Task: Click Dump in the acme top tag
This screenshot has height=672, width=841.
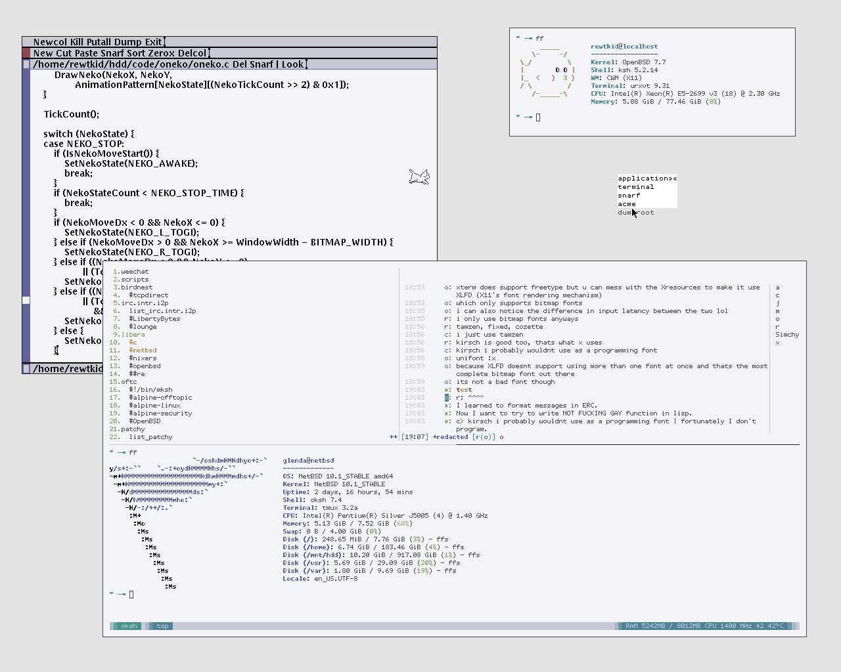Action: click(127, 42)
